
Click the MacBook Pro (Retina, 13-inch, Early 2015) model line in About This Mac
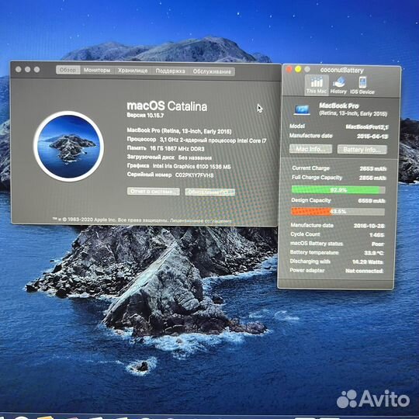(x=179, y=131)
